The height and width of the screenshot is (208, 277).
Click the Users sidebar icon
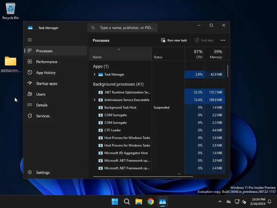(x=30, y=94)
